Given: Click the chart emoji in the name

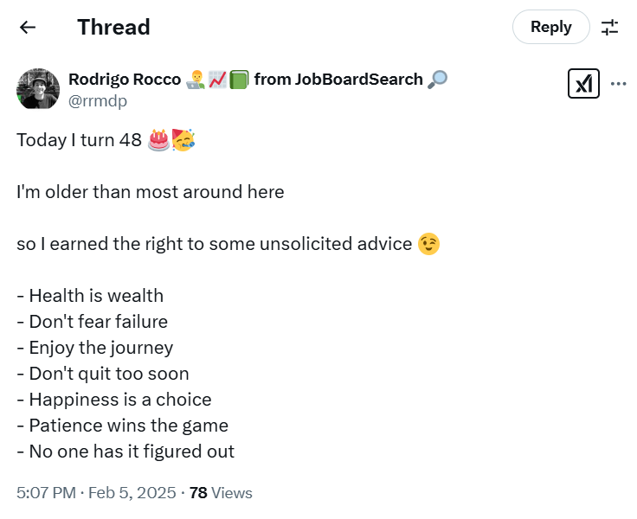Looking at the screenshot, I should point(217,80).
